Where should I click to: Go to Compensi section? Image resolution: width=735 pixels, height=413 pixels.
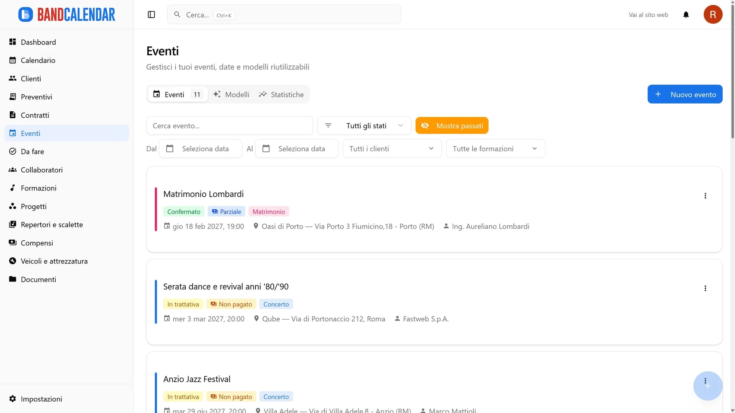point(67,243)
